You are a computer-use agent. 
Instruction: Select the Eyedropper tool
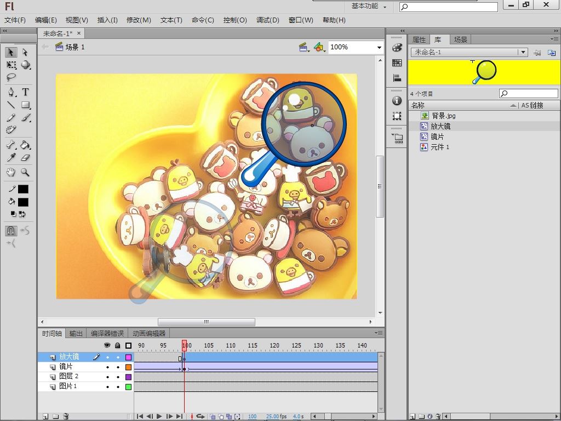tap(11, 158)
